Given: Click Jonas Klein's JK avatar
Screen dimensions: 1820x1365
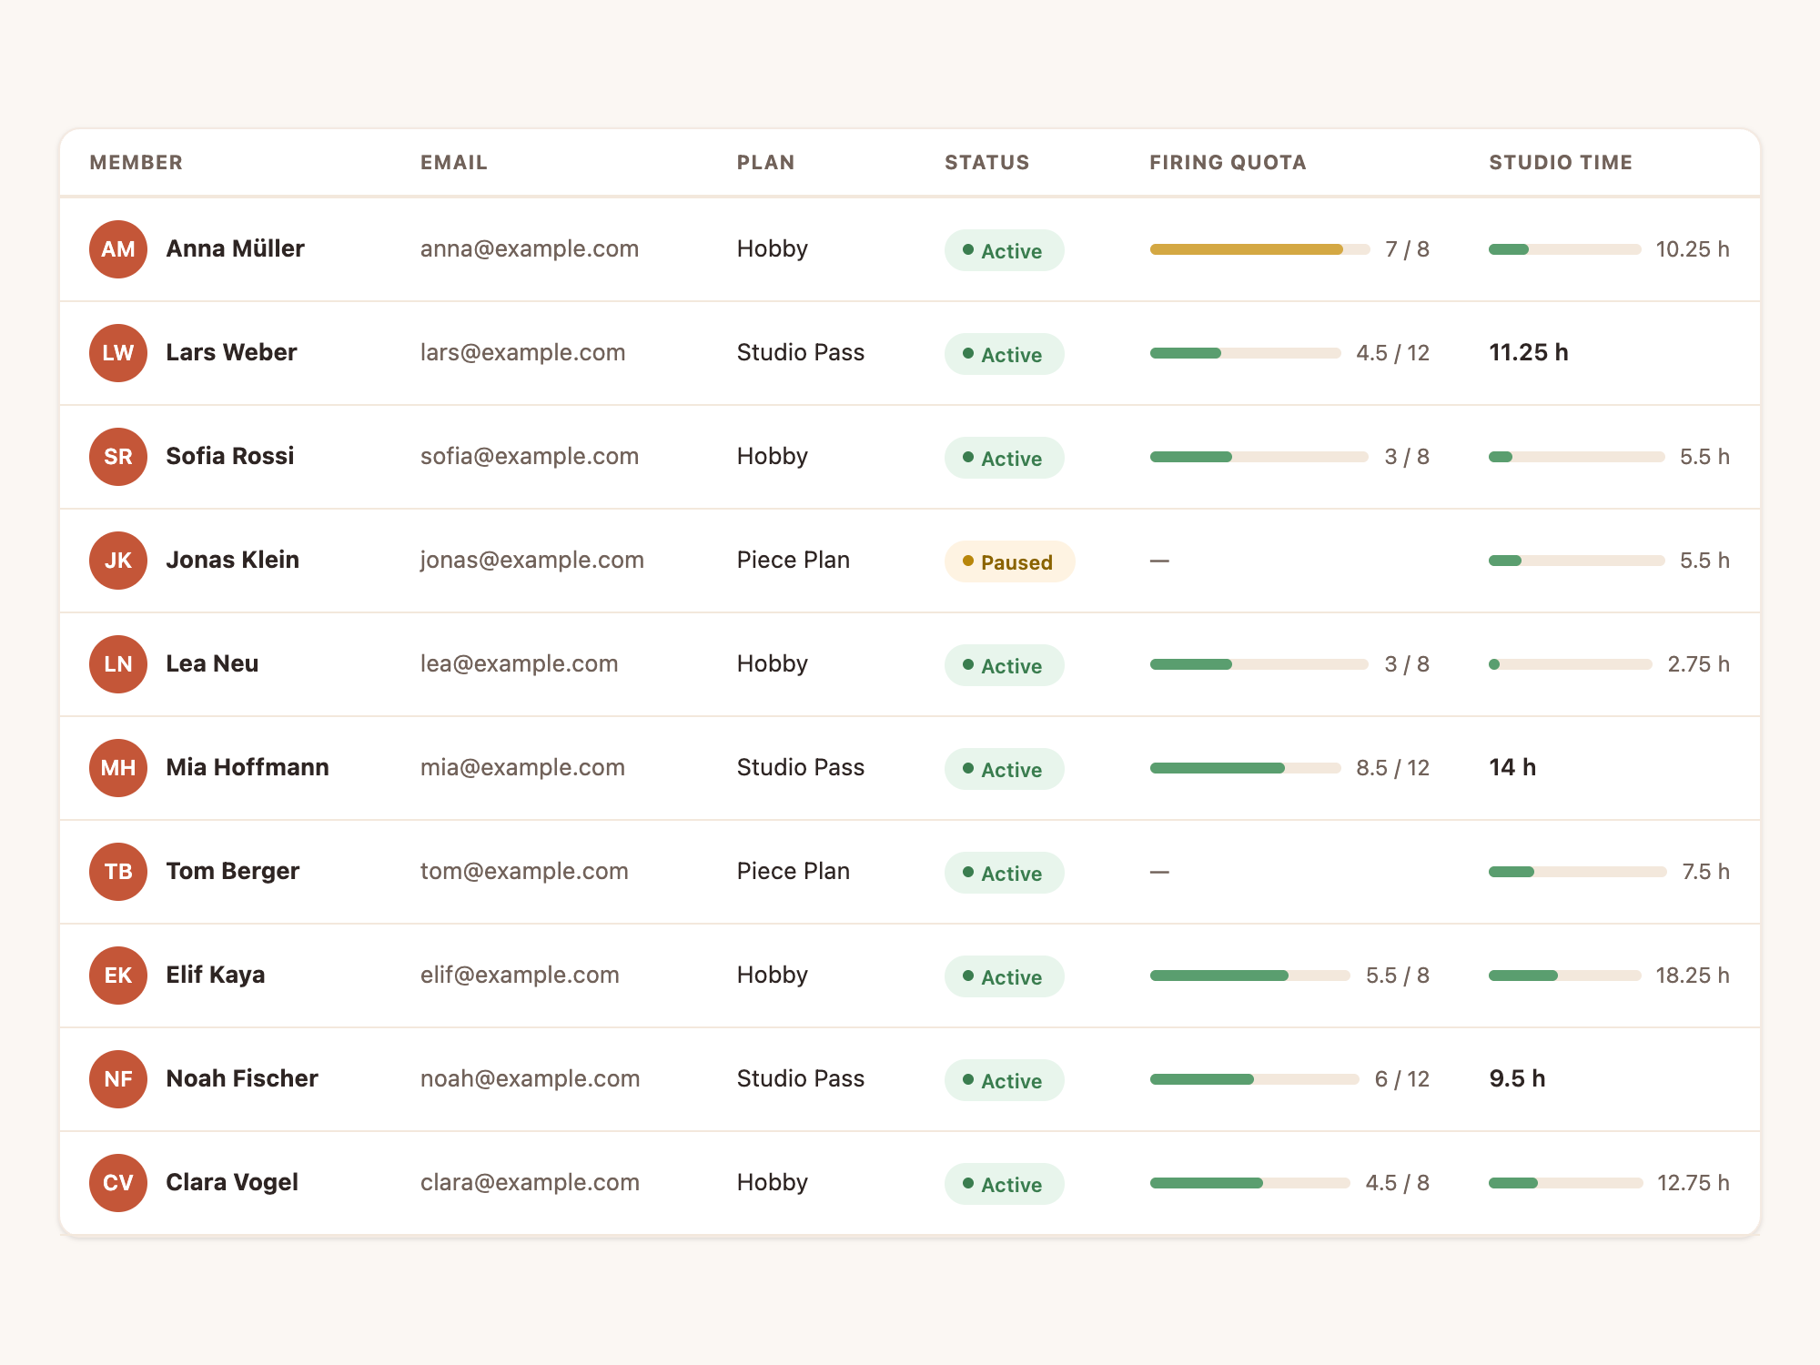Looking at the screenshot, I should (x=118, y=561).
